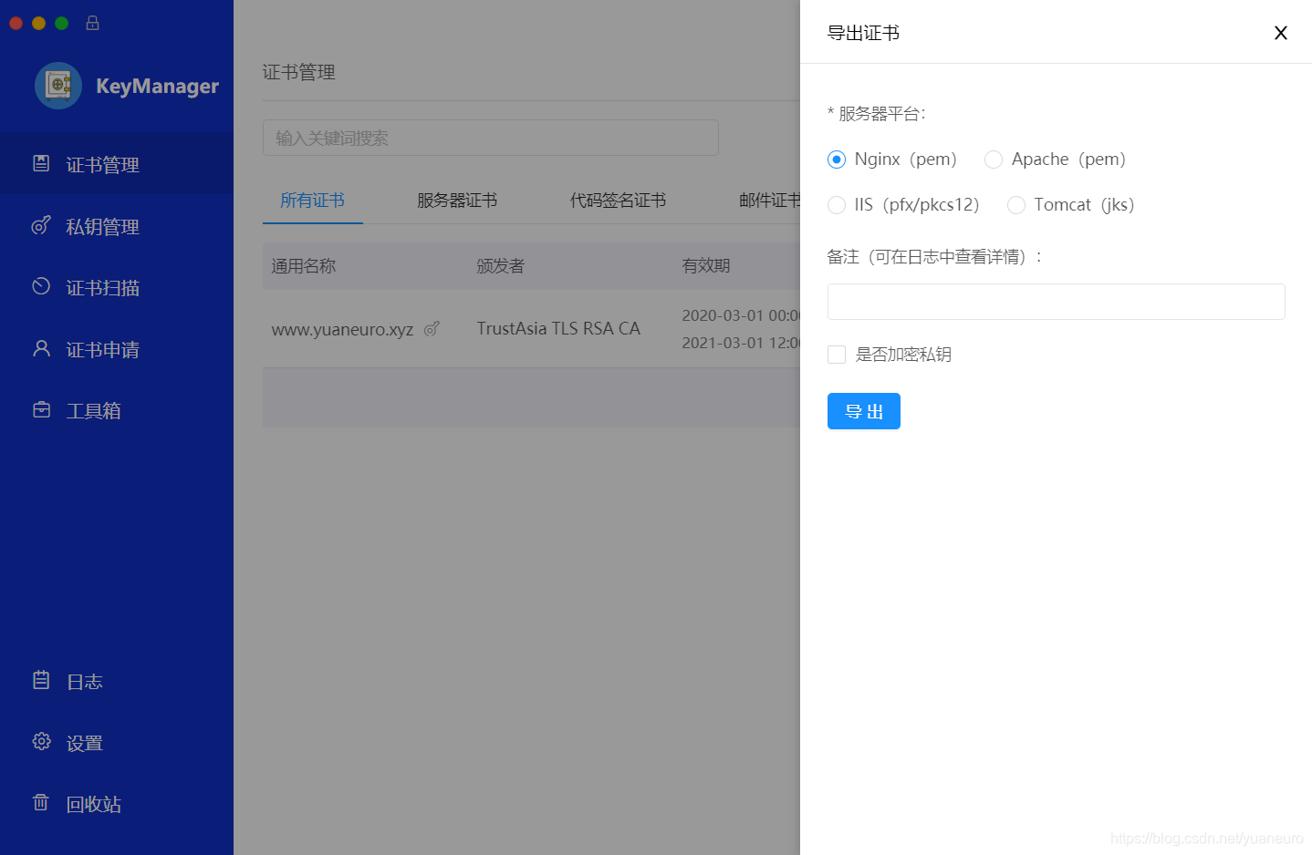Viewport: 1312px width, 855px height.
Task: Click the key icon beside www.yuaneuro.xyz
Action: pyautogui.click(x=432, y=328)
